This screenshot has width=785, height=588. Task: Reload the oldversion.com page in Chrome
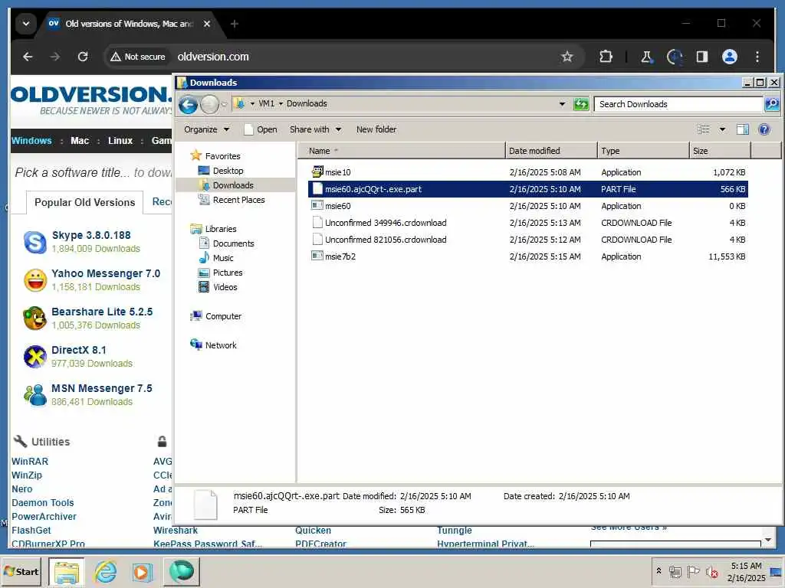point(83,57)
